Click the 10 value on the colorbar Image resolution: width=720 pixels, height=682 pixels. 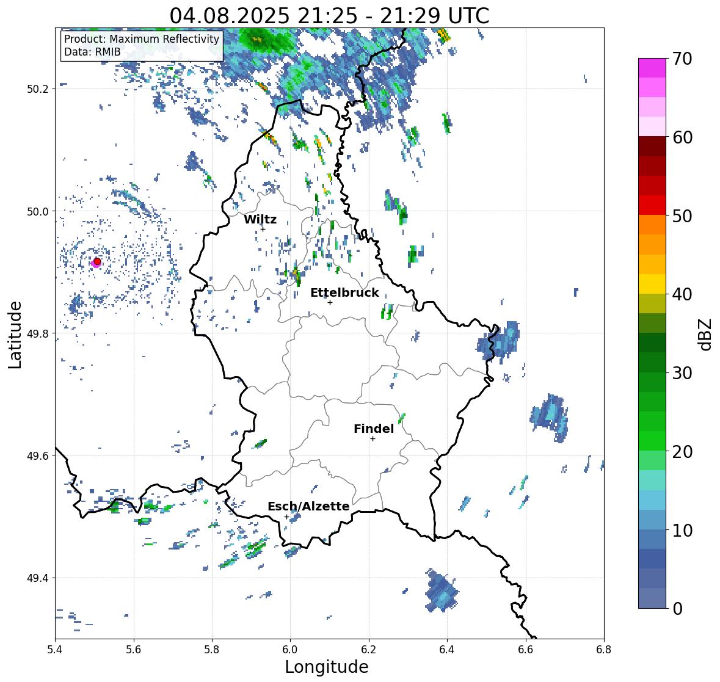point(682,530)
